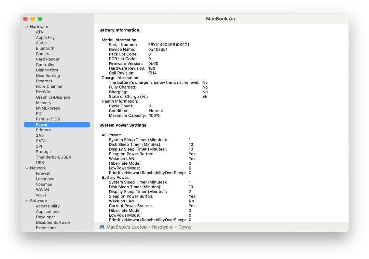Click Hardware in the breadcrumb path

(x=162, y=227)
